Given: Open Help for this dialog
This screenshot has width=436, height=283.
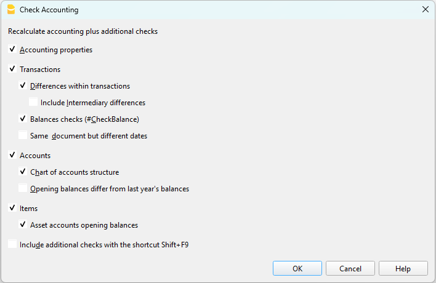Looking at the screenshot, I should point(403,268).
